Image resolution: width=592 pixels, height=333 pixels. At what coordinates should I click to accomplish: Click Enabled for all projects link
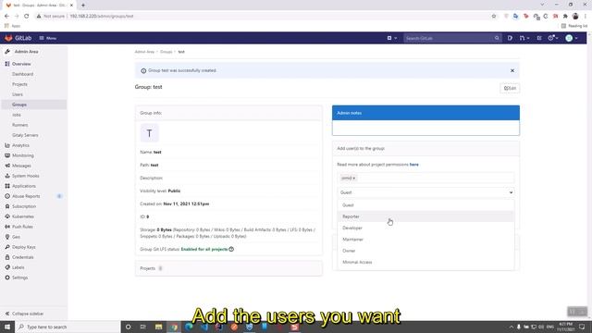(204, 249)
